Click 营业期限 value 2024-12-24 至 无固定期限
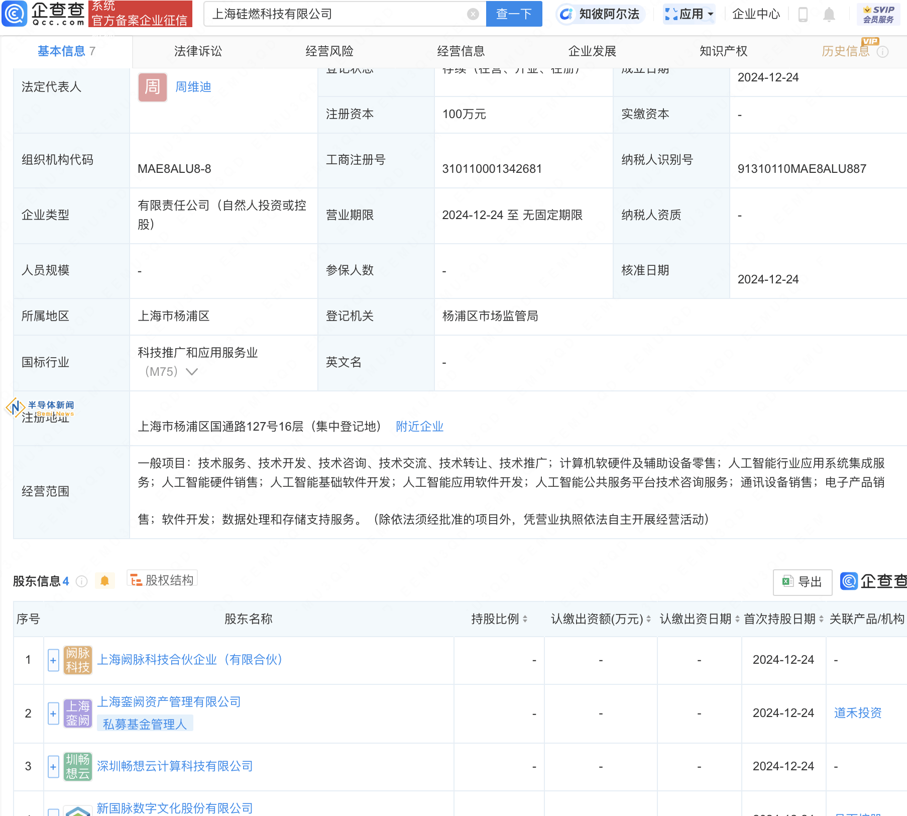Screen dimensions: 907x816 (512, 215)
